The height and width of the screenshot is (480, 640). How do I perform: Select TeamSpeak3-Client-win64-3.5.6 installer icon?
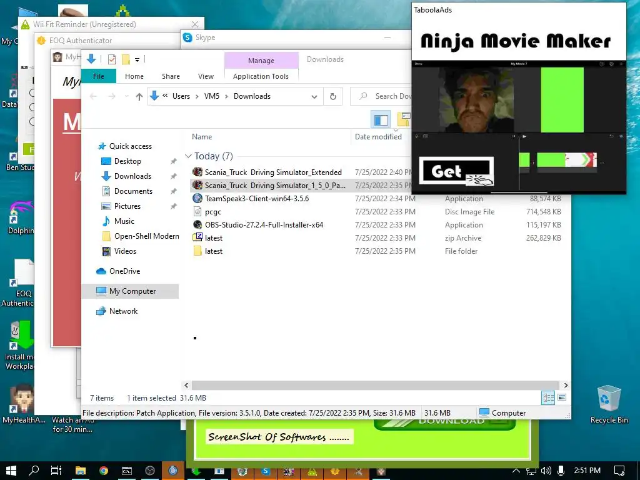pos(197,199)
